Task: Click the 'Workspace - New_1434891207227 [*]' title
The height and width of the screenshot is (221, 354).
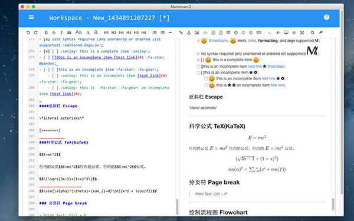Action: coord(109,18)
